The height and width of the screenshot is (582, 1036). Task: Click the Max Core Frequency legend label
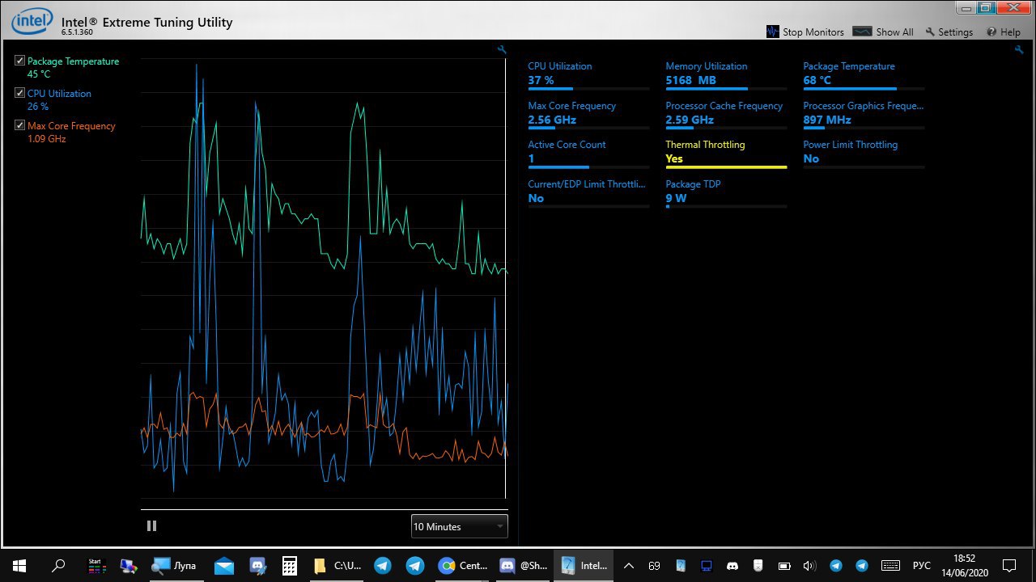[x=71, y=126]
